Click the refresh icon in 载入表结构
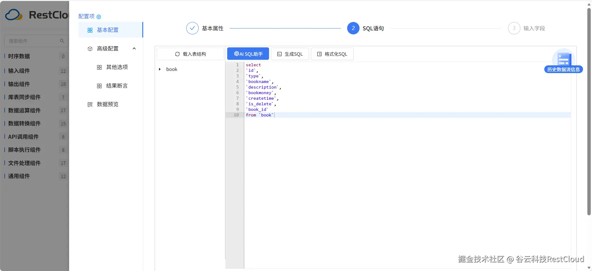The width and height of the screenshot is (592, 271). coord(177,54)
